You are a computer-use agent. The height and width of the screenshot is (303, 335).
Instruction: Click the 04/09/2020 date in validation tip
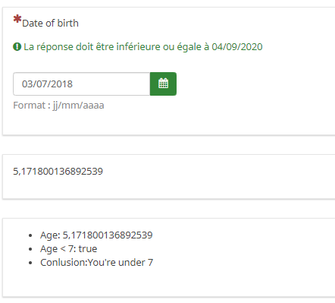point(237,47)
